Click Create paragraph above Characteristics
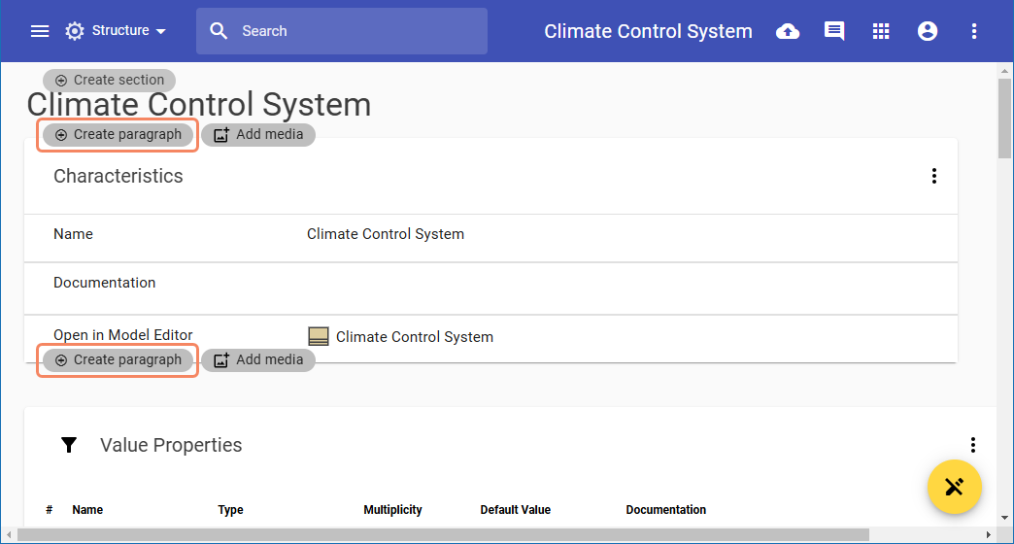Screen dimensions: 1014x544 (118, 135)
